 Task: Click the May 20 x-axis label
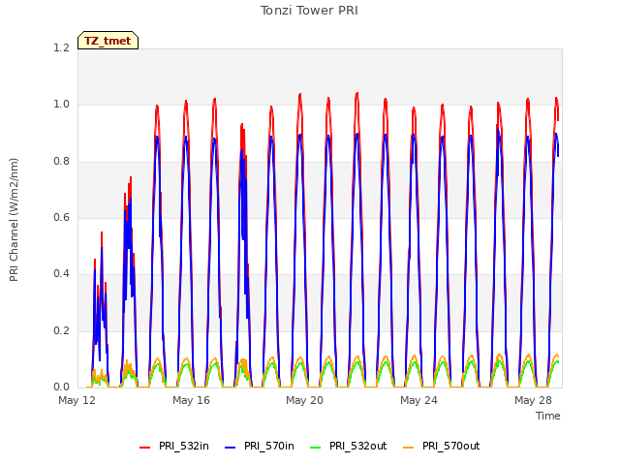(x=305, y=400)
